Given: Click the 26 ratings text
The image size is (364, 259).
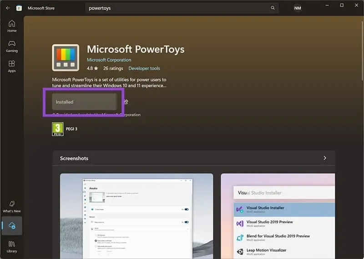Looking at the screenshot, I should [113, 68].
